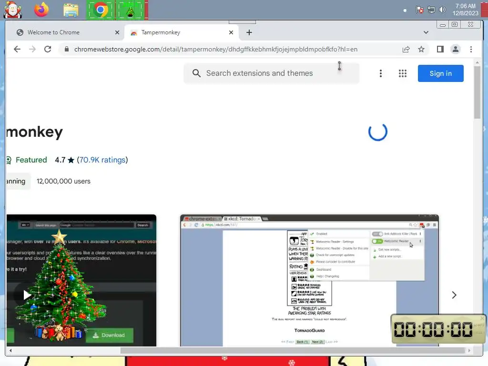Click the vertical scrollbar up arrow
The height and width of the screenshot is (366, 488).
click(x=477, y=63)
